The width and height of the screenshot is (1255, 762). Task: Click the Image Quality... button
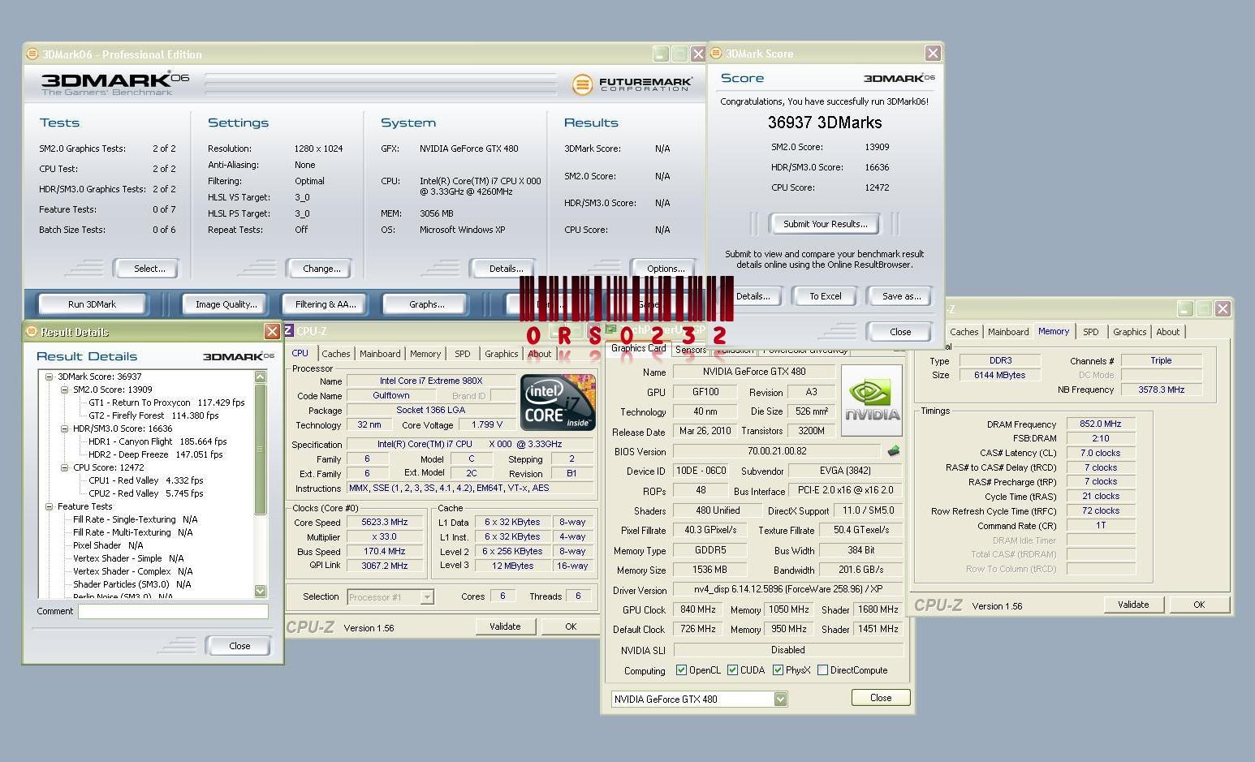(x=226, y=304)
